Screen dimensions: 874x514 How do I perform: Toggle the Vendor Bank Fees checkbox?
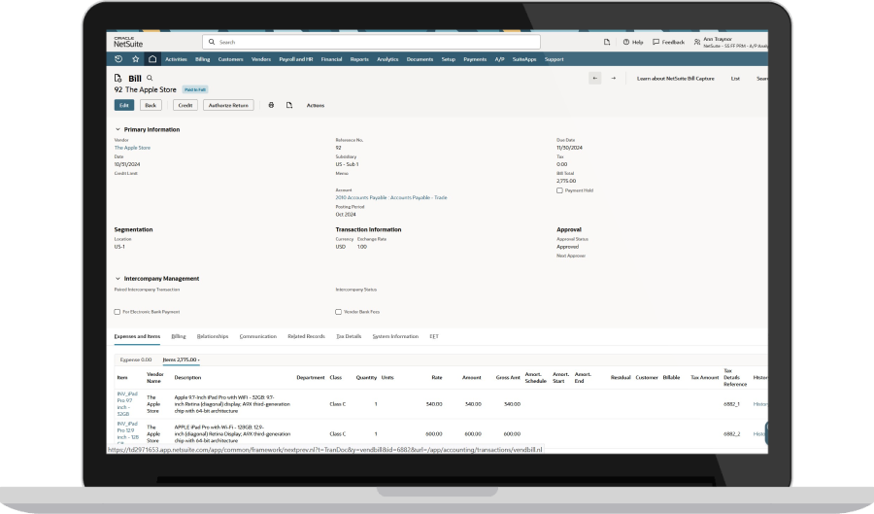pos(338,312)
